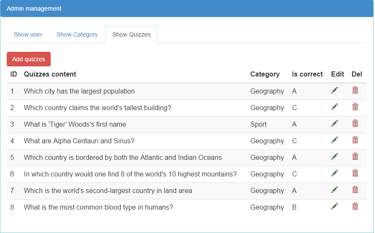Click the Add quizzes button

coord(29,59)
